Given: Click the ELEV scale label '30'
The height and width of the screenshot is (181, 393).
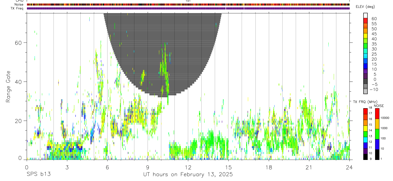Looking at the screenshot, I should [374, 49].
